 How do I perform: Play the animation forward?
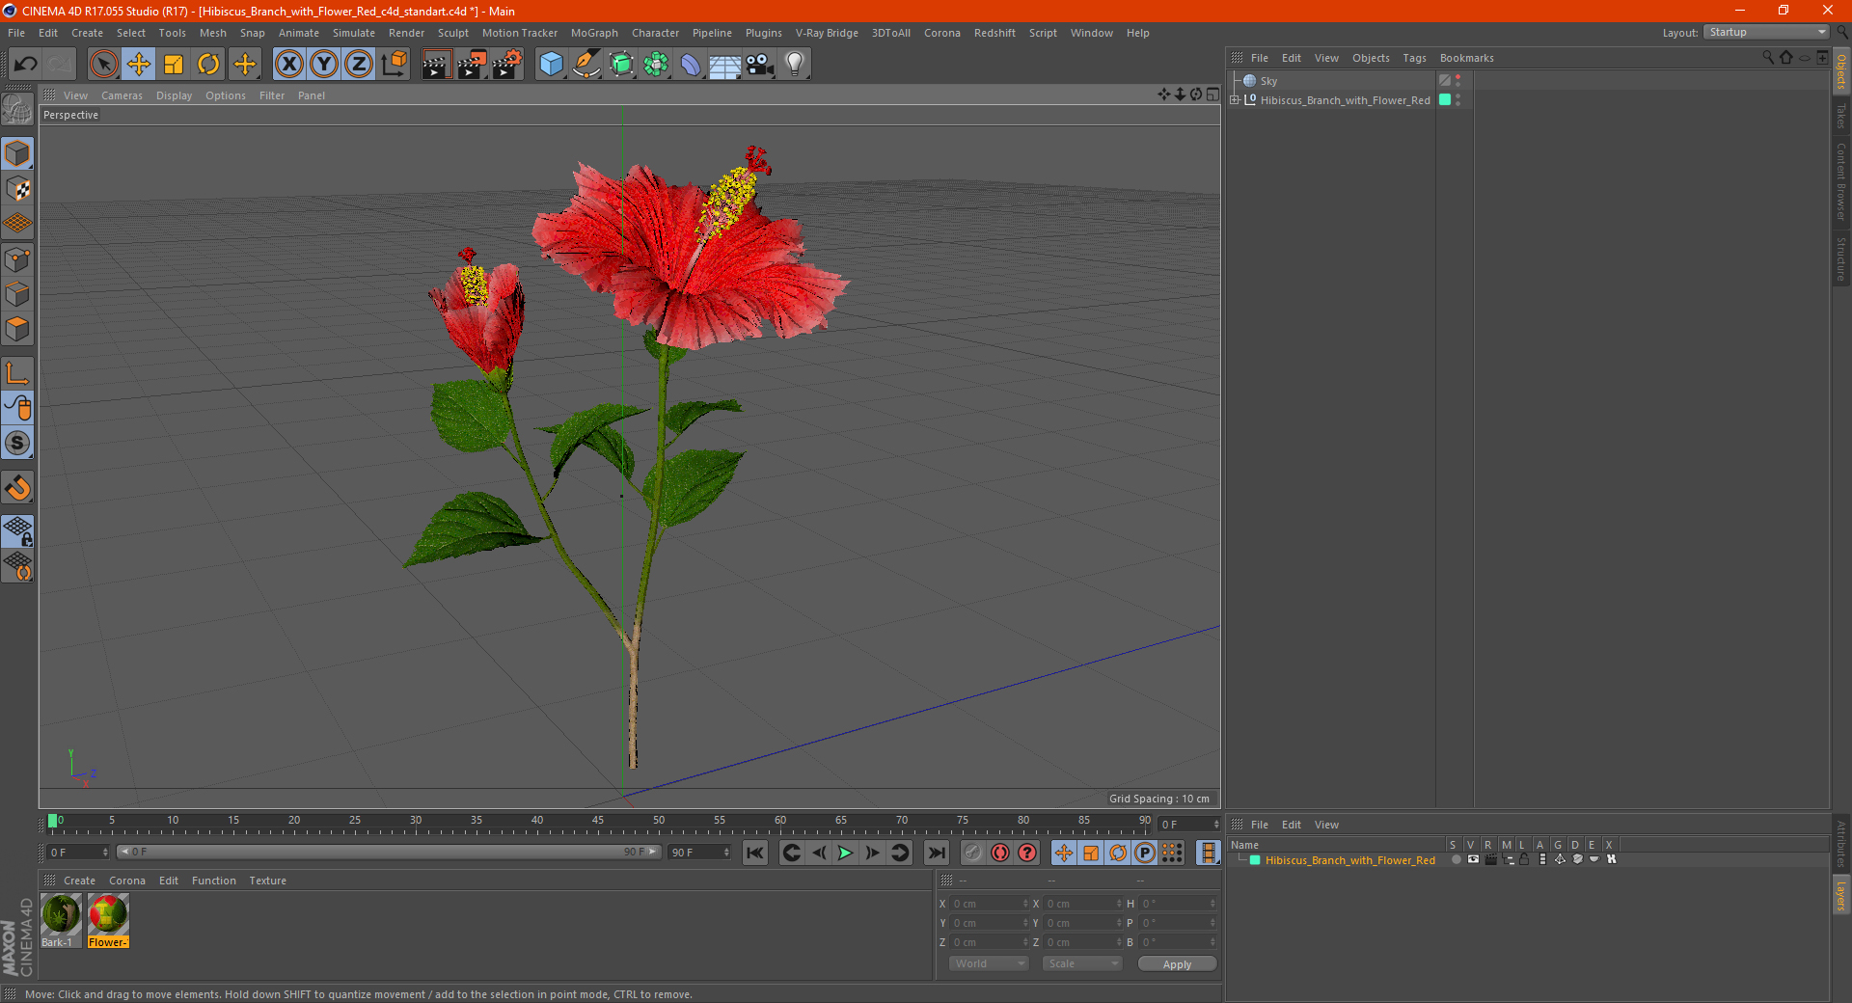845,853
